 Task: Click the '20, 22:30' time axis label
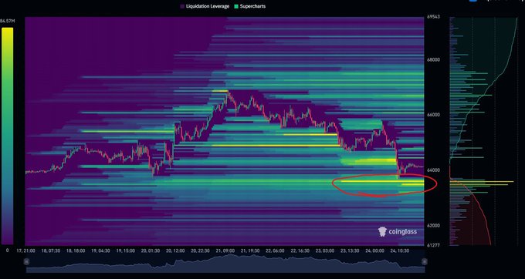200,250
